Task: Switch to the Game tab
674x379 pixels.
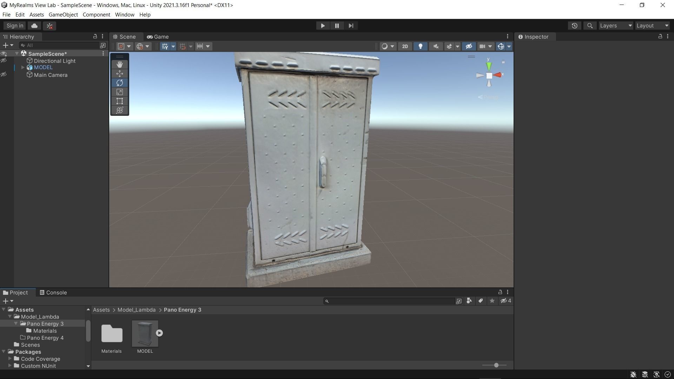Action: (x=158, y=37)
